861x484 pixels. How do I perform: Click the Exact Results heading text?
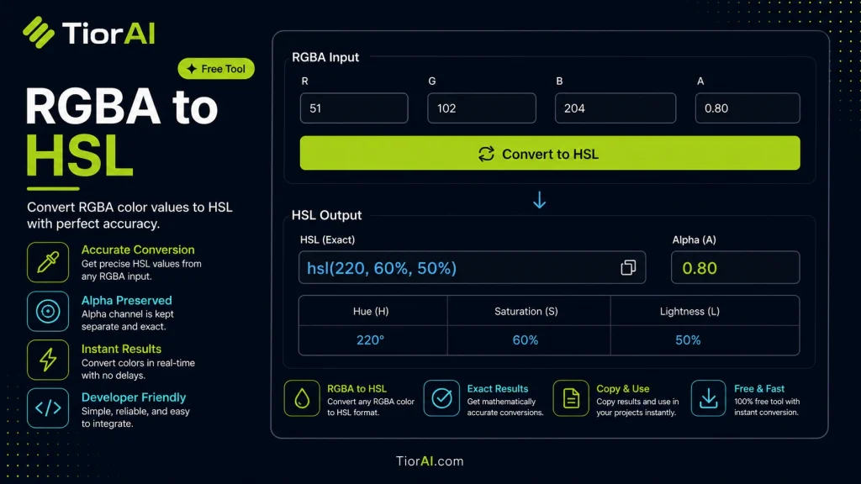coord(498,388)
